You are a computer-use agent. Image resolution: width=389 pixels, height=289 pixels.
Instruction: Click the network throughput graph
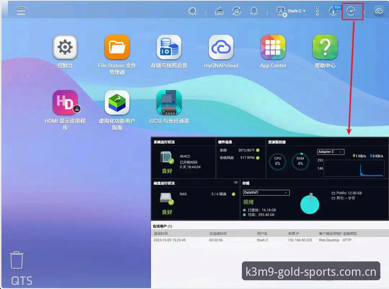pyautogui.click(x=354, y=168)
